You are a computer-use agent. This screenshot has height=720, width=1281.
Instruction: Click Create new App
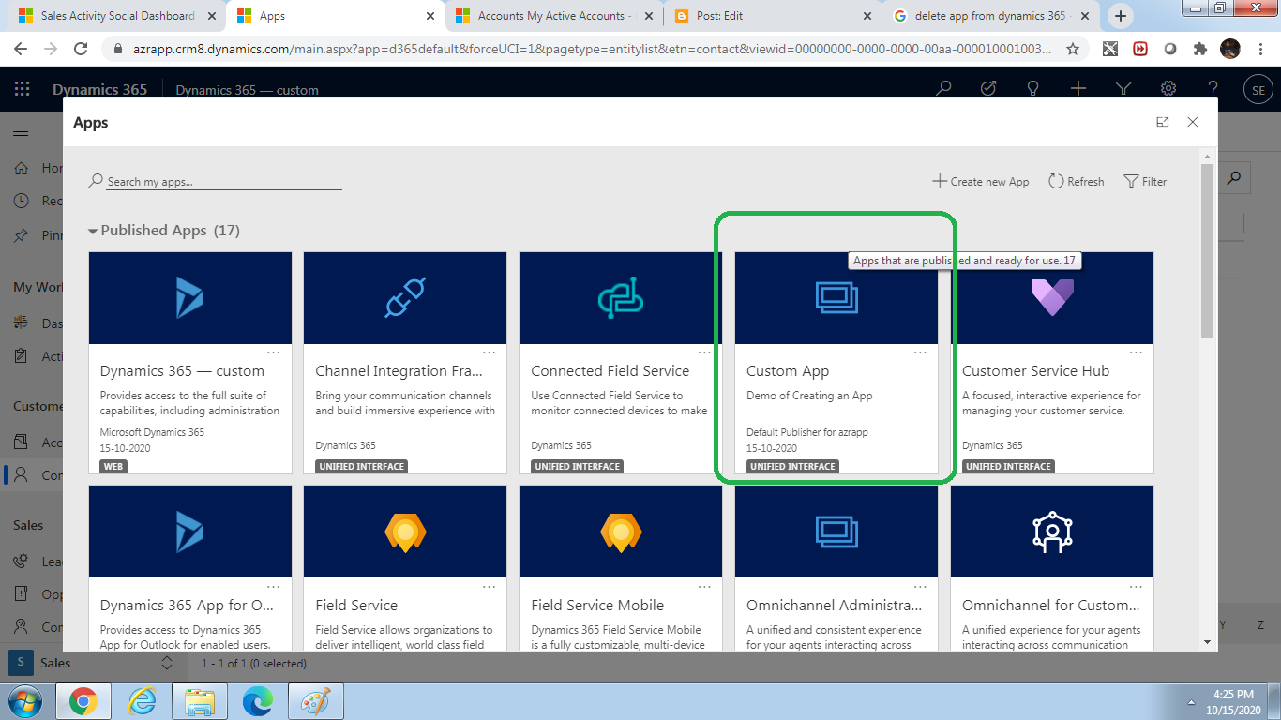coord(980,181)
